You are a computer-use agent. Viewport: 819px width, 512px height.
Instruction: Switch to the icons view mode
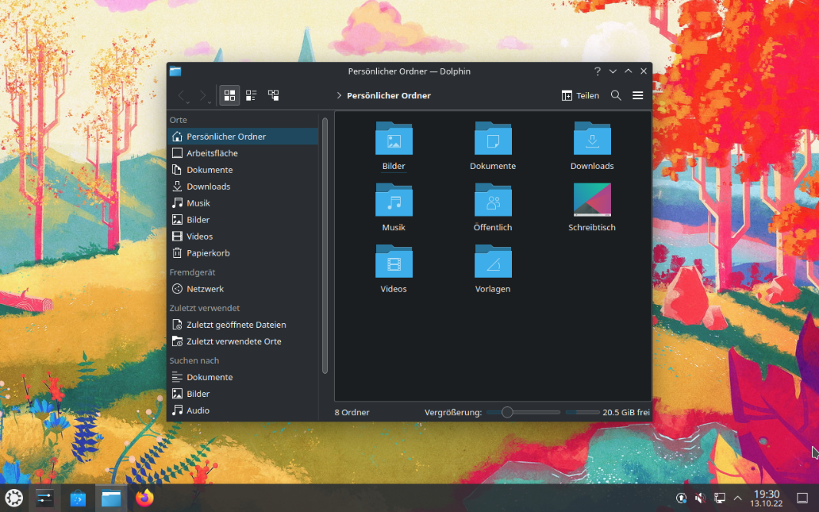229,95
